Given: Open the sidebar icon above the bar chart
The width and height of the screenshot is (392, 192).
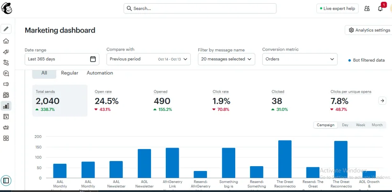Looking at the screenshot, I should click(x=6, y=95).
